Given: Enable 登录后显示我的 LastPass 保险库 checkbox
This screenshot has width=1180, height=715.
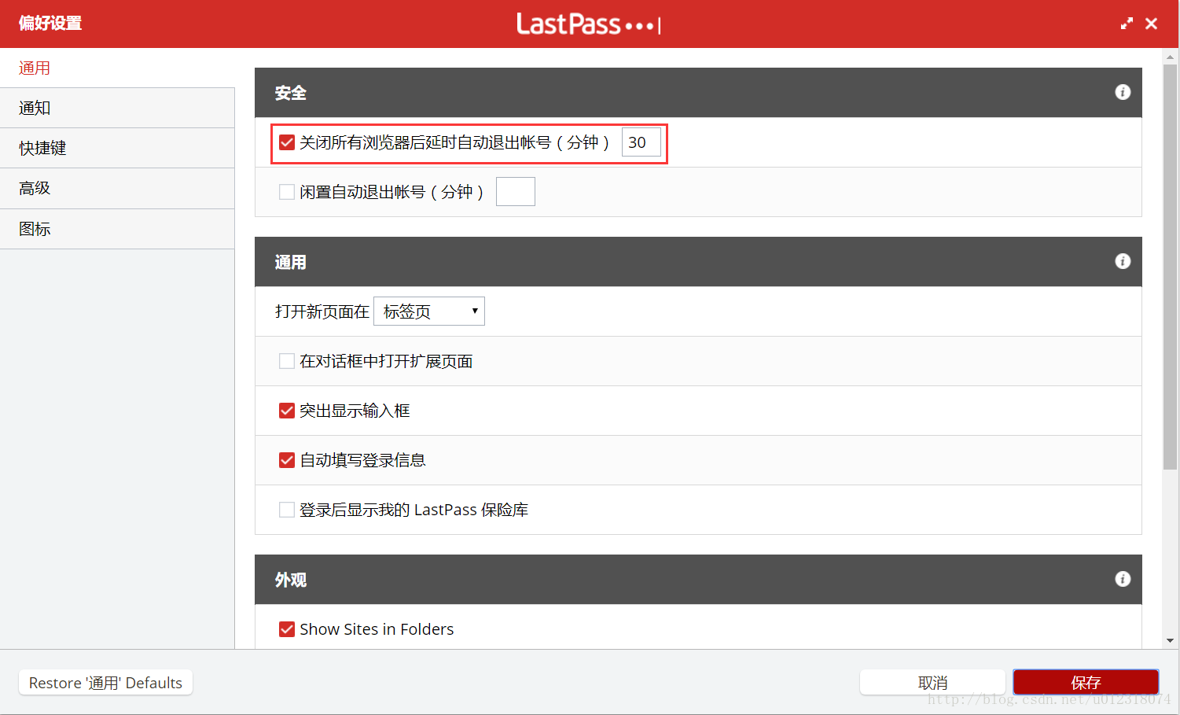Looking at the screenshot, I should tap(287, 510).
